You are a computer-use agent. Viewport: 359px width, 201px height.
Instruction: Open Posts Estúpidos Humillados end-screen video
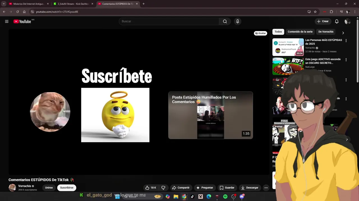tap(211, 115)
